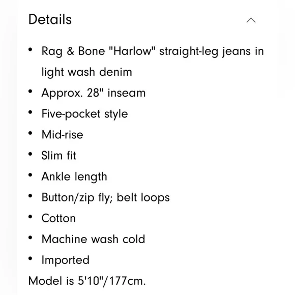Click the bullet point beside Ankle length
Viewport: 295px width, 295px height.
coord(31,175)
